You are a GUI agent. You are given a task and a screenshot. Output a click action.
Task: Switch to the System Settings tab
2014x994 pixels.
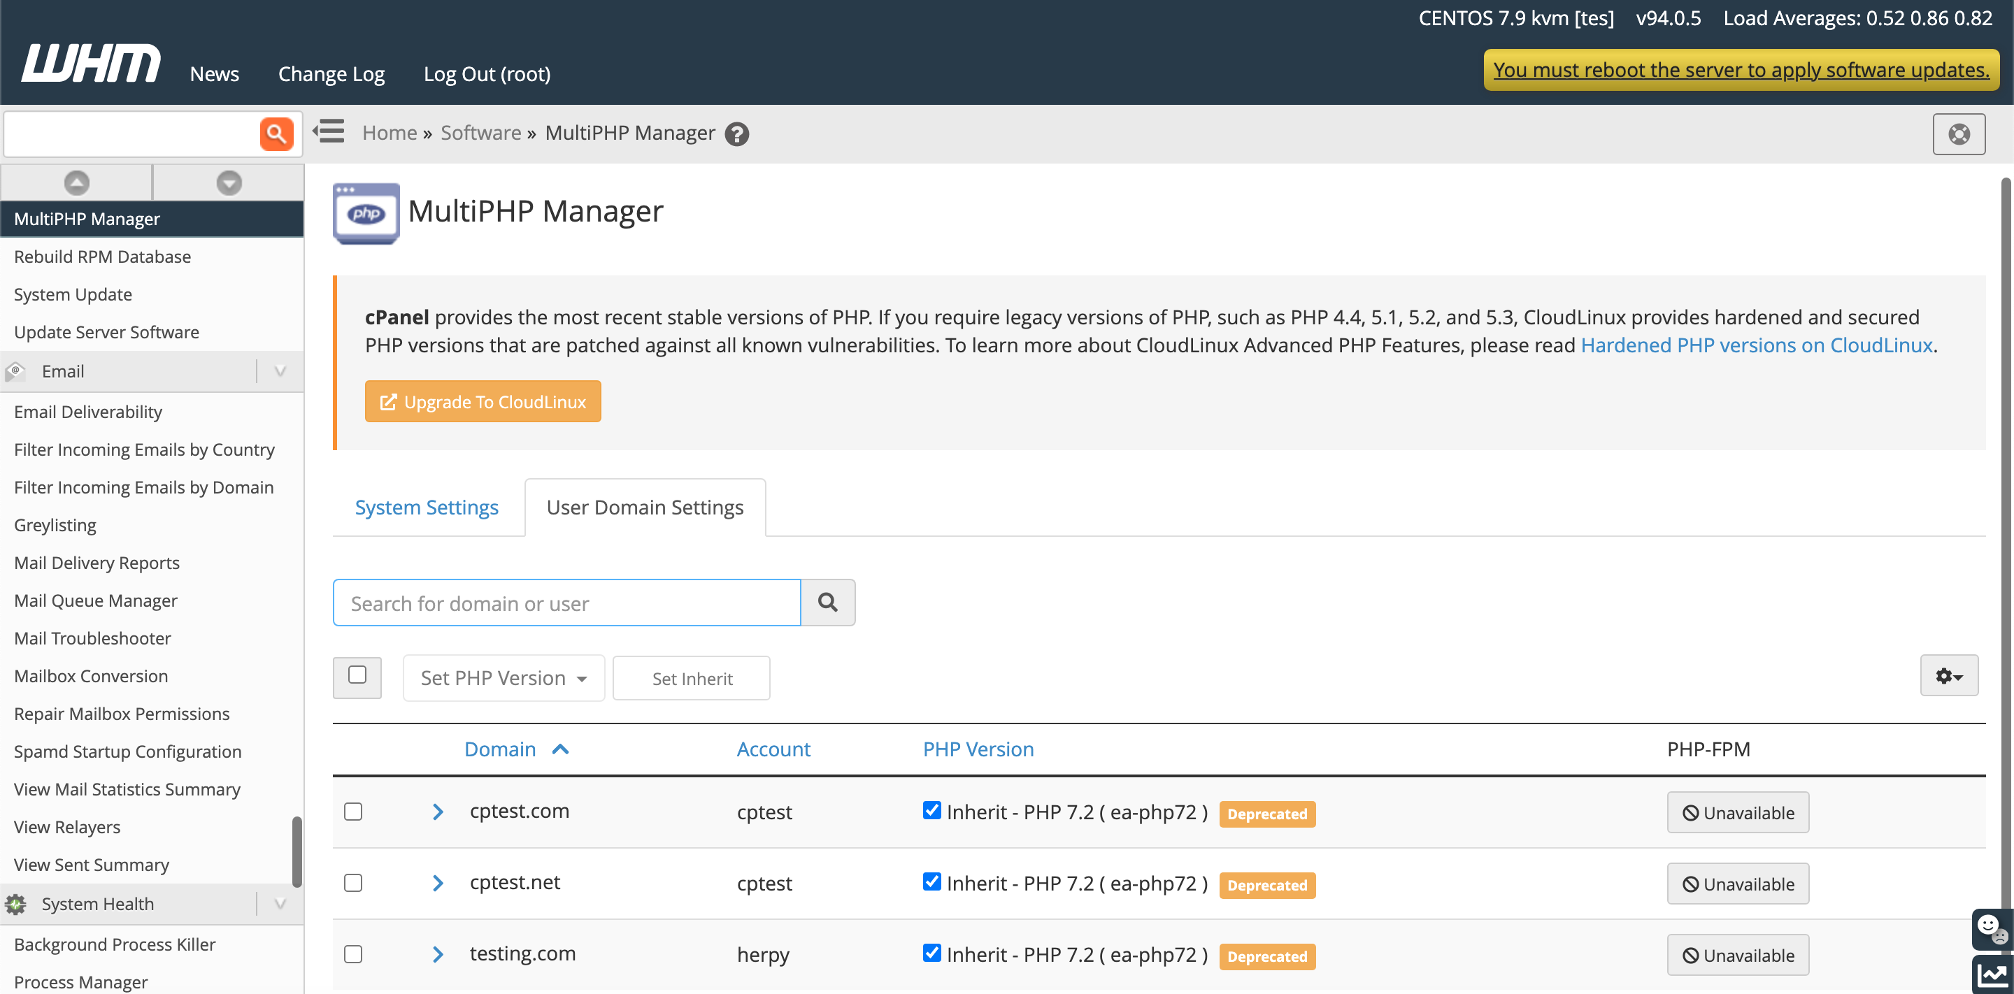coord(426,507)
